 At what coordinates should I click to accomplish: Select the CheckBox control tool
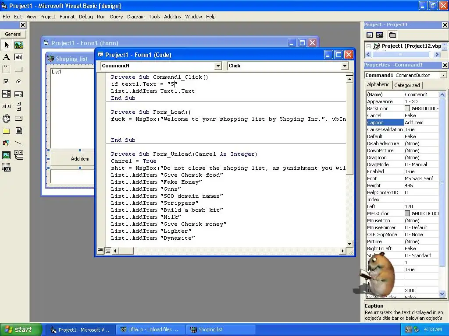pyautogui.click(x=7, y=81)
